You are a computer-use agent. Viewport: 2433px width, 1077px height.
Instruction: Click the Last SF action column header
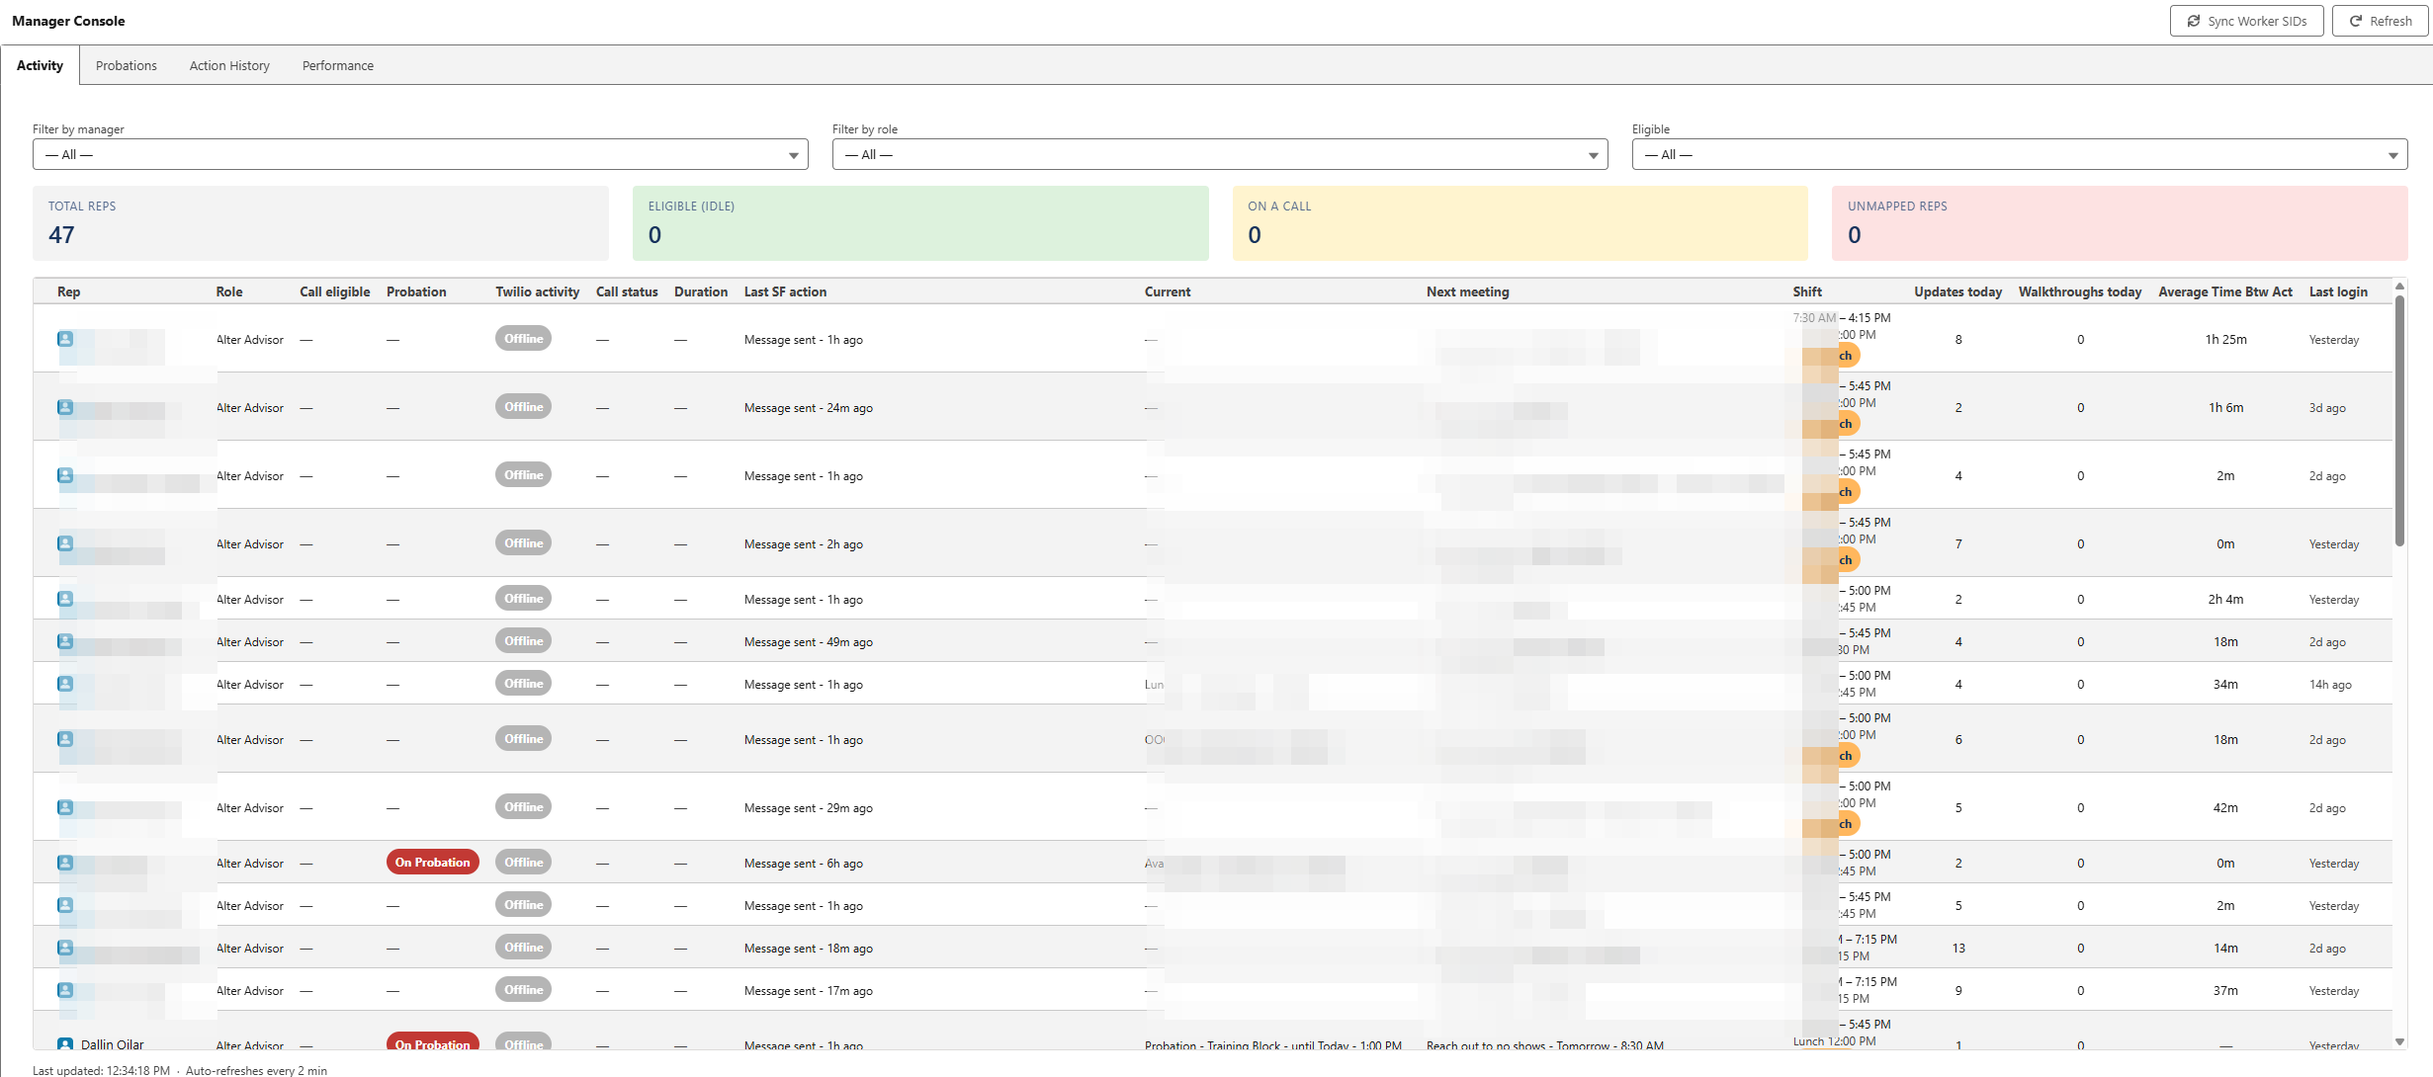click(786, 291)
